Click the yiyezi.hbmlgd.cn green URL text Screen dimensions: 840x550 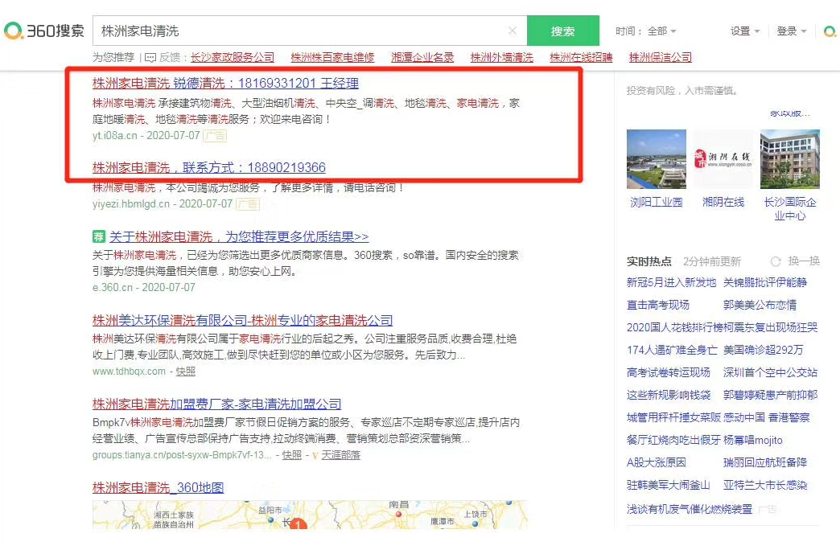130,203
